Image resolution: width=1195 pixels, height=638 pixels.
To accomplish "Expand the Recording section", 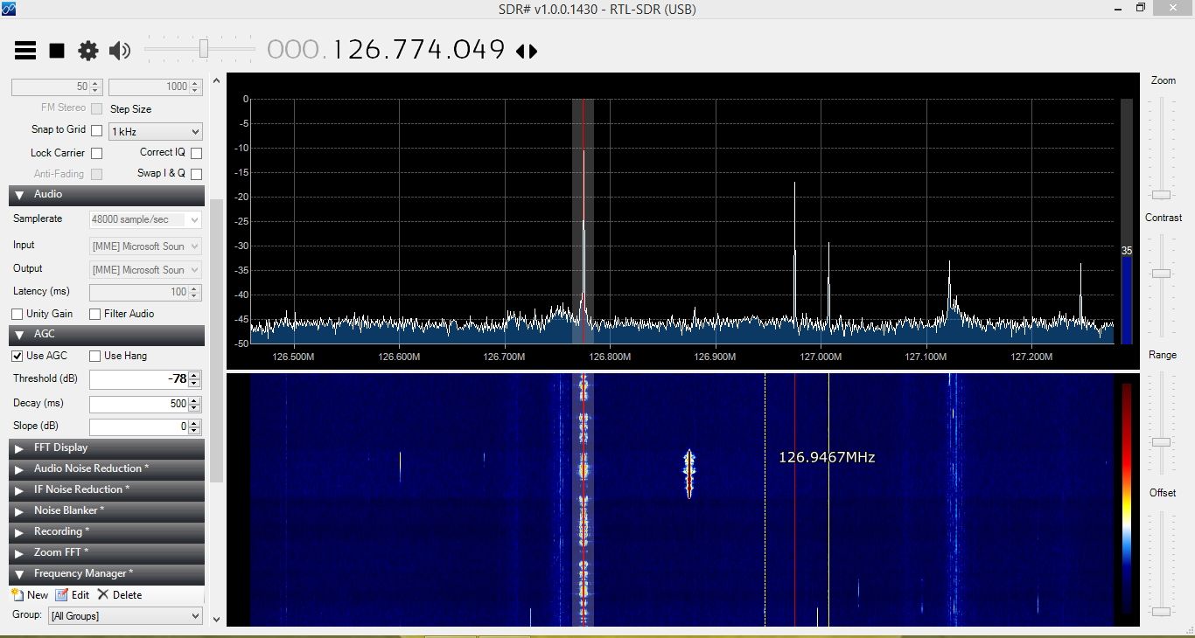I will coord(107,531).
